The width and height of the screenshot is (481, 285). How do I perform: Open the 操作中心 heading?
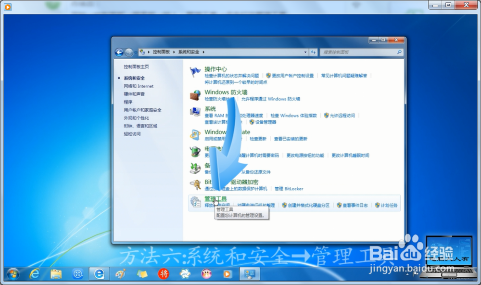coord(215,69)
